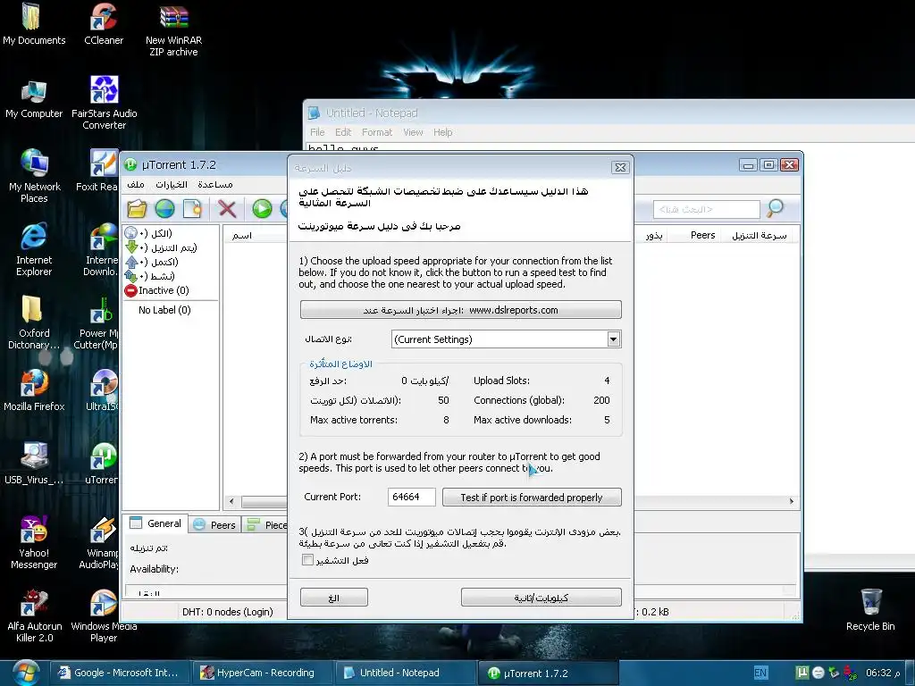Select the USB_Virus desktop icon
915x686 pixels.
pos(34,464)
